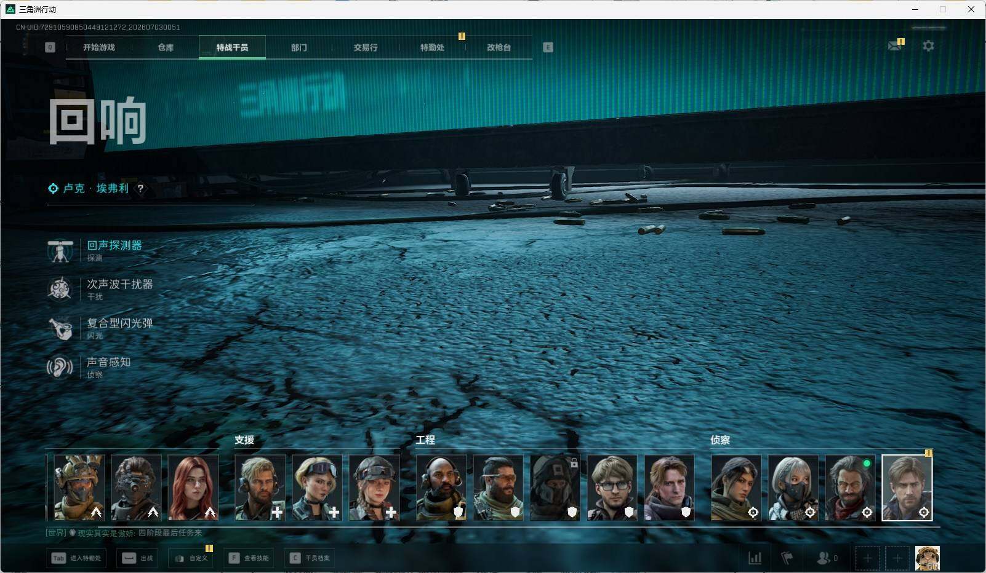Select the engineer operator with orange glasses
The height and width of the screenshot is (573, 986).
[x=498, y=488]
